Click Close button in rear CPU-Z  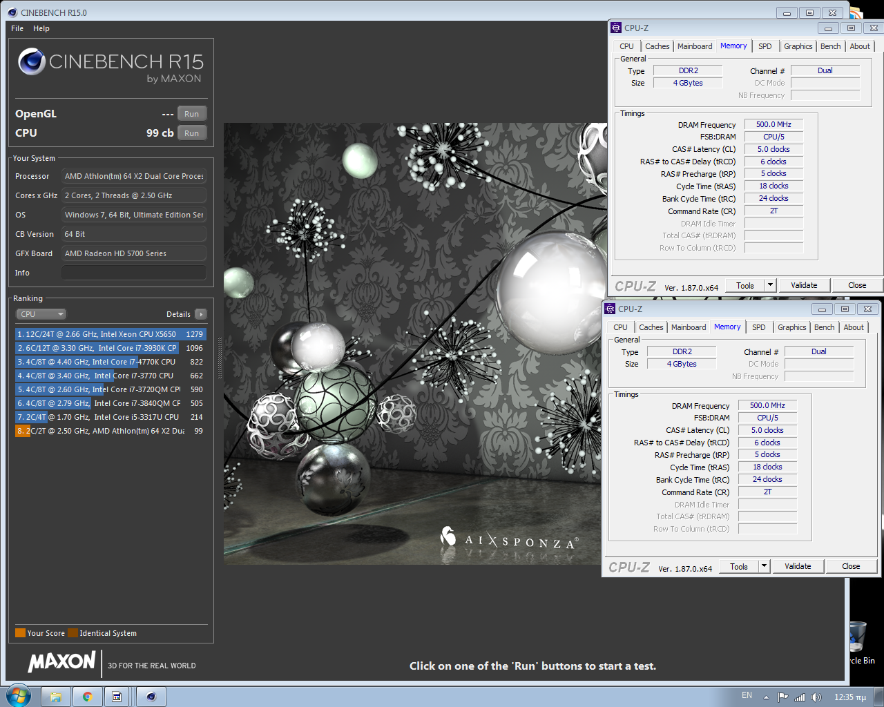click(857, 285)
